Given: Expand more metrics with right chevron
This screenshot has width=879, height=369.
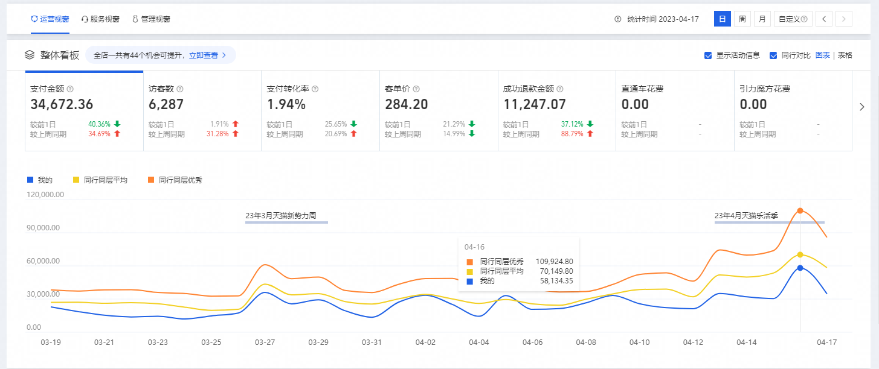Looking at the screenshot, I should (x=861, y=107).
